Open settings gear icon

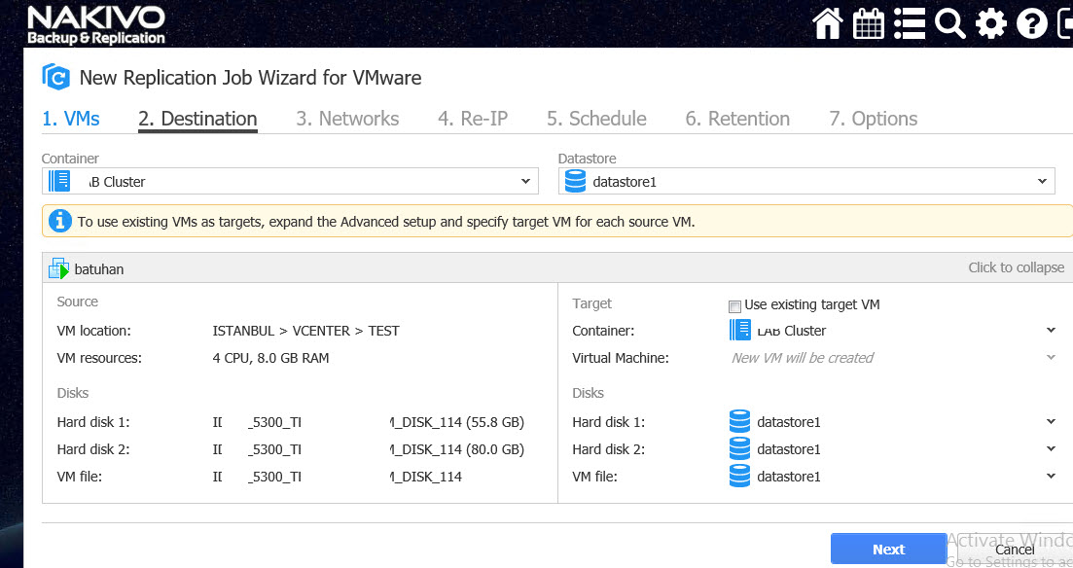click(x=990, y=23)
